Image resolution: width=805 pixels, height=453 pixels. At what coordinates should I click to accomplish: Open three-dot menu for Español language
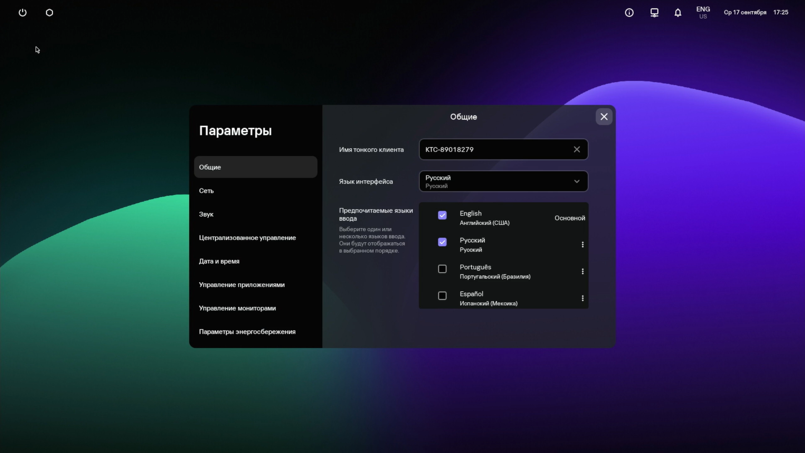click(x=582, y=298)
